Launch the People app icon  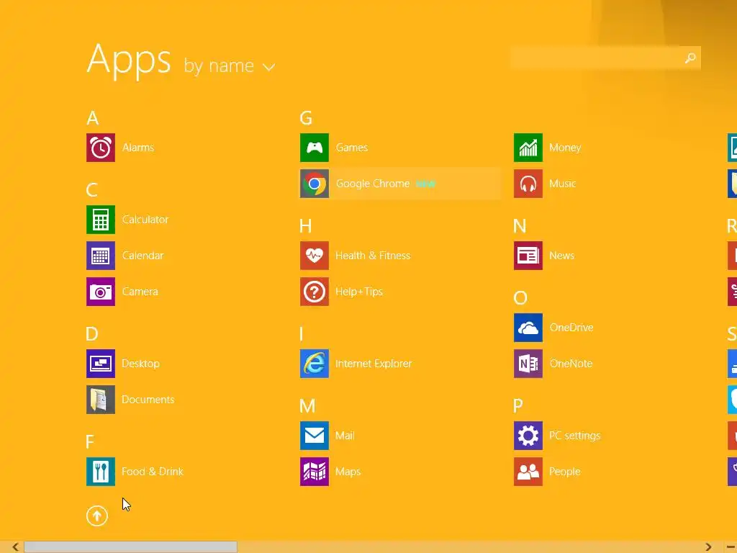click(x=528, y=472)
